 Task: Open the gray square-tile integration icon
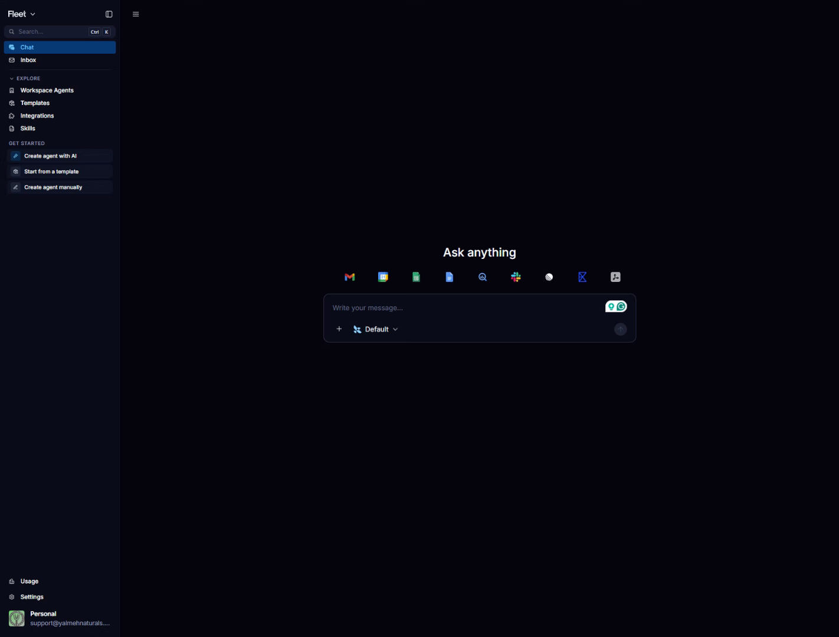tap(615, 277)
